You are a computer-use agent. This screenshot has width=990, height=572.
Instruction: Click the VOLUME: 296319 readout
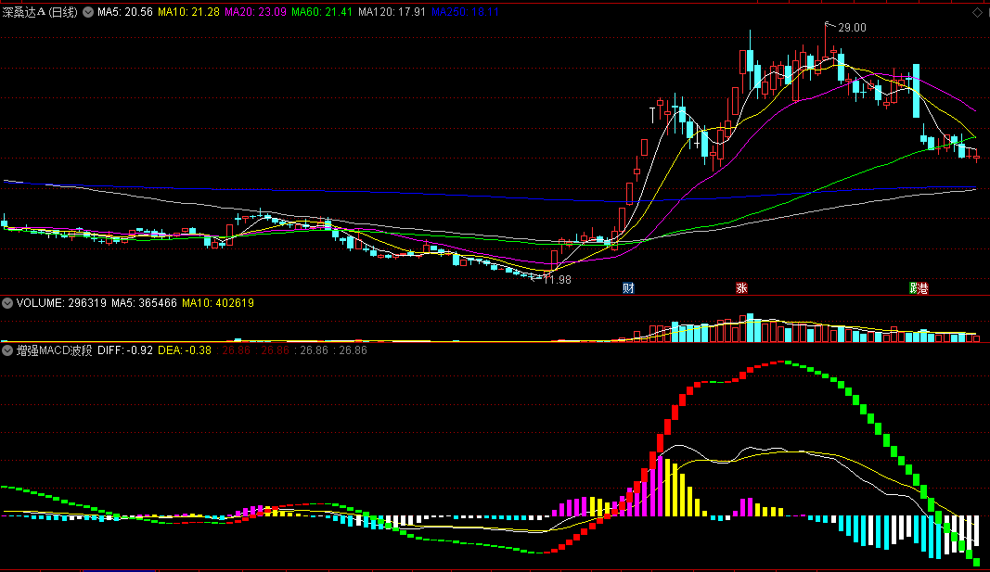pos(61,303)
